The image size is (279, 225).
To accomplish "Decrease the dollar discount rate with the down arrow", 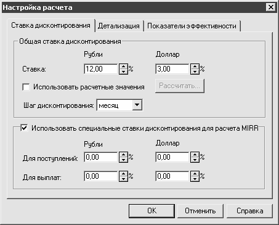I will [x=195, y=72].
